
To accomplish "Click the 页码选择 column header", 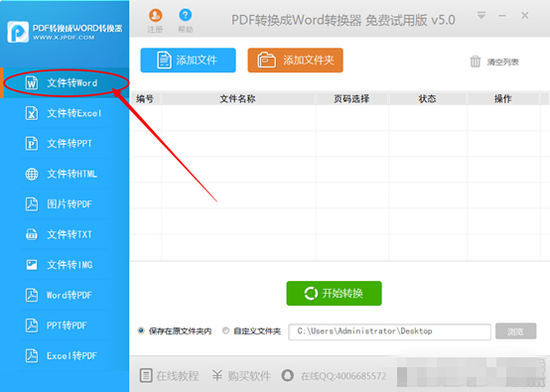I will pyautogui.click(x=351, y=99).
